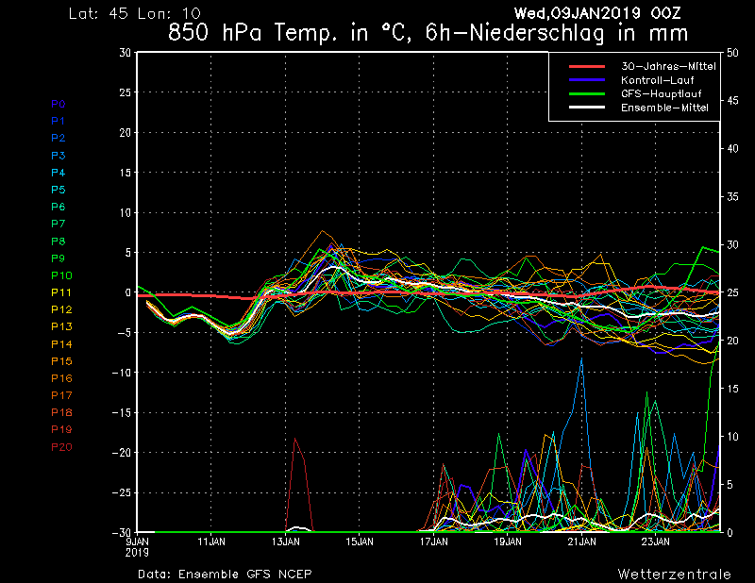This screenshot has width=755, height=583.
Task: Pick the P15 member label
Action: pyautogui.click(x=61, y=361)
